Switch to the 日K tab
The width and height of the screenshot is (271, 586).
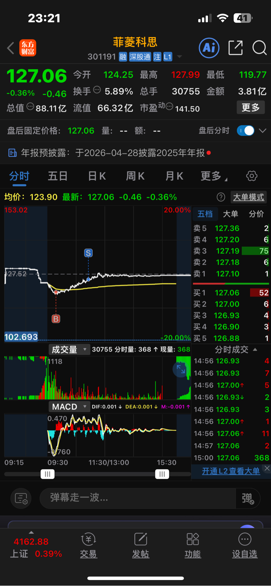pos(97,176)
